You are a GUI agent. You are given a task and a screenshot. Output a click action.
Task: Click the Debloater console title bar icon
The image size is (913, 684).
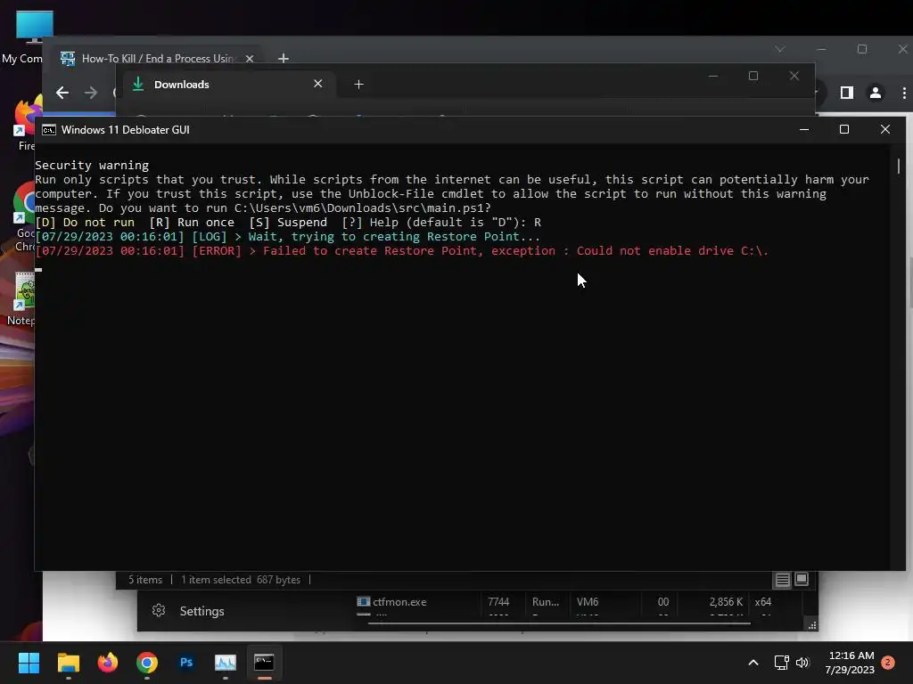tap(49, 130)
